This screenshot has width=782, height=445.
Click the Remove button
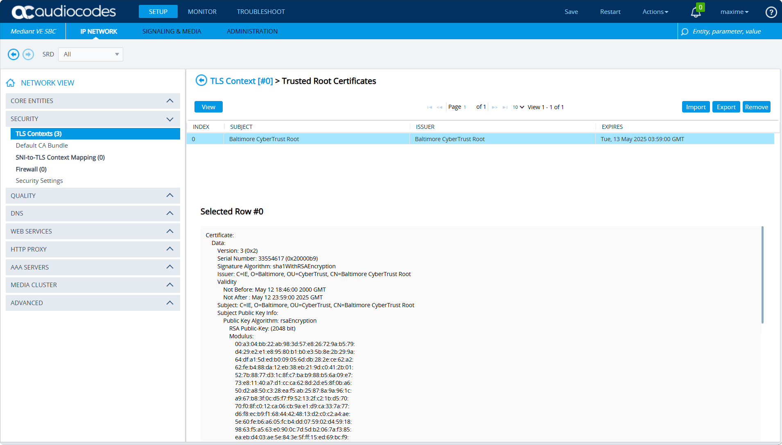(x=756, y=107)
